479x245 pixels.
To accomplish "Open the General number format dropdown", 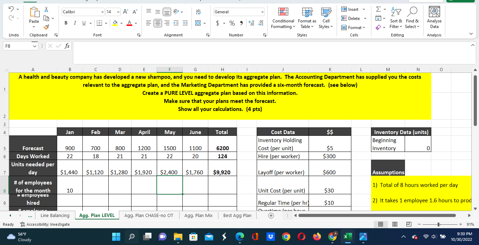I will (x=262, y=12).
